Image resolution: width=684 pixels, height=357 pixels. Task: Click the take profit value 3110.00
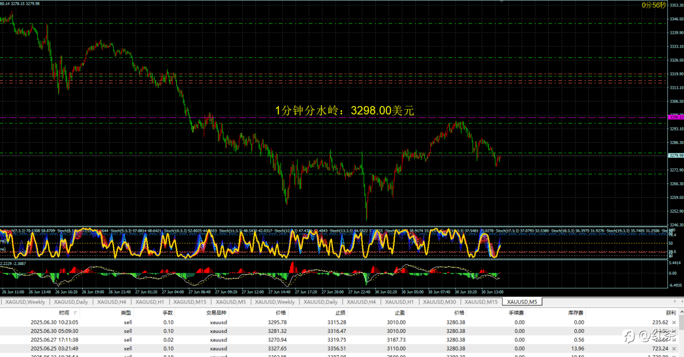397,348
